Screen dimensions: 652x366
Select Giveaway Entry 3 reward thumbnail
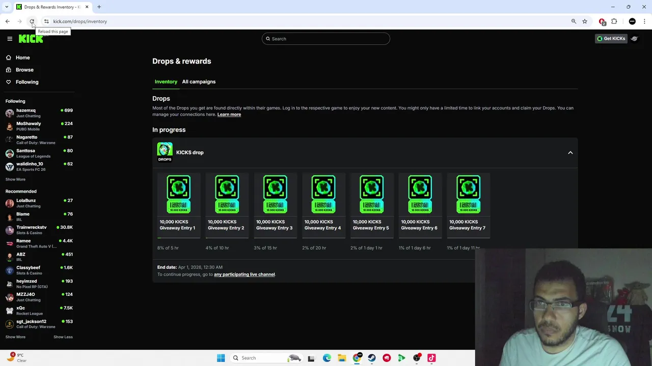pos(275,194)
